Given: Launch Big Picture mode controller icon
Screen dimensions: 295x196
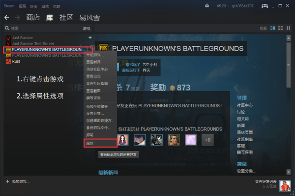Looking at the screenshot, I should 265,6.
